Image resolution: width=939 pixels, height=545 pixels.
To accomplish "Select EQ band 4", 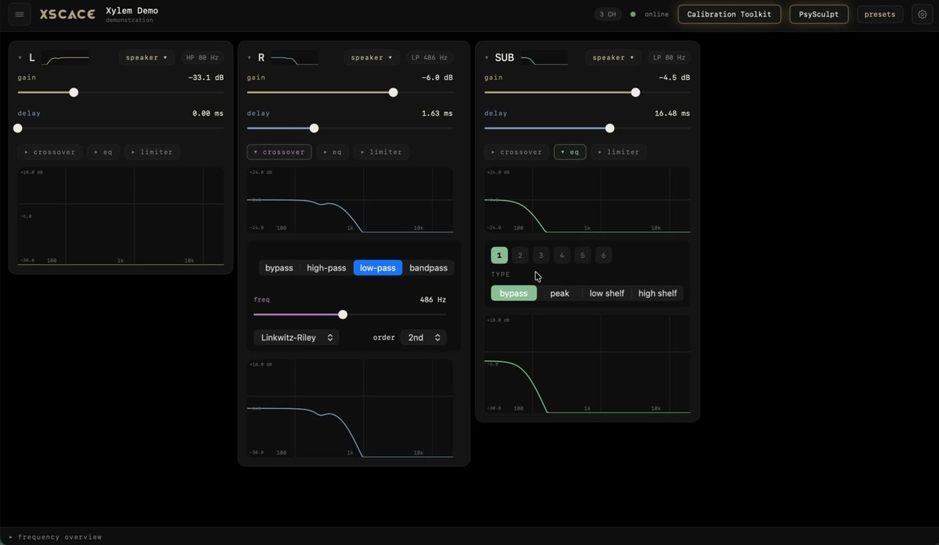I will pos(562,255).
